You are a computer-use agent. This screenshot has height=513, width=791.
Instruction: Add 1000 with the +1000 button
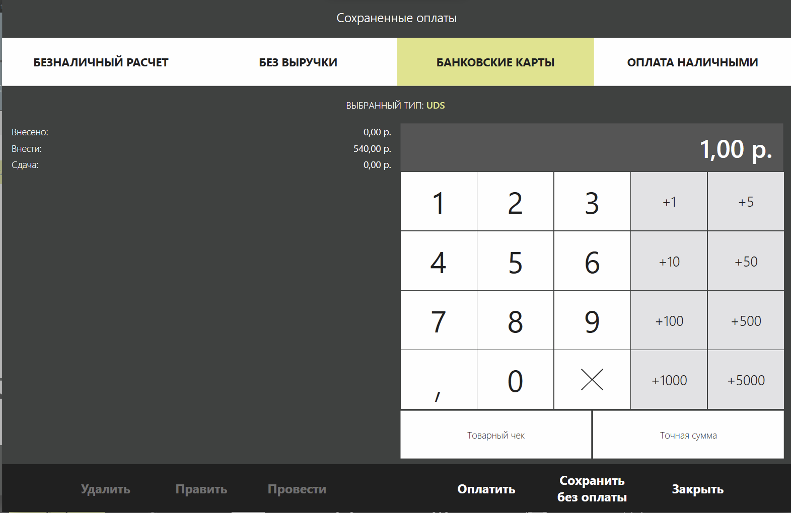tap(669, 380)
